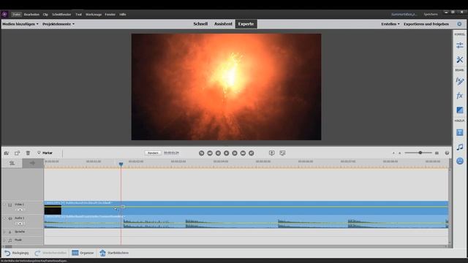Click the help question mark icon
Image resolution: width=468 pixels, height=263 pixels.
pyautogui.click(x=447, y=153)
